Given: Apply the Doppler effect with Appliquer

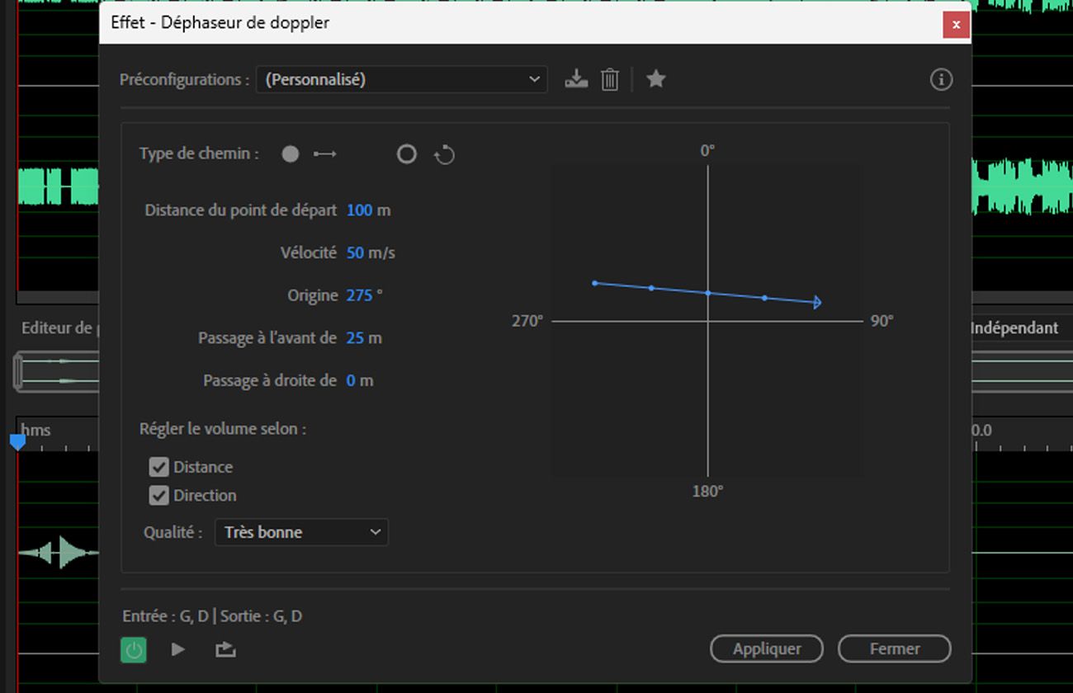Looking at the screenshot, I should click(x=766, y=648).
